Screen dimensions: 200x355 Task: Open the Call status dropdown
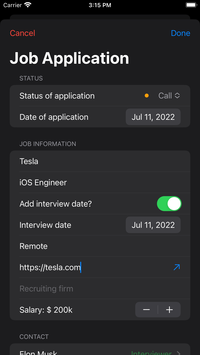pos(169,96)
